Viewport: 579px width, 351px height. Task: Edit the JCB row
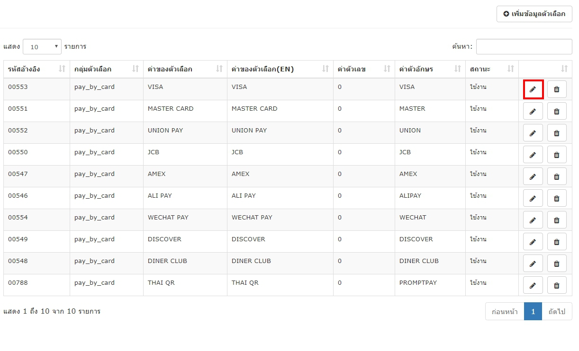pos(533,154)
